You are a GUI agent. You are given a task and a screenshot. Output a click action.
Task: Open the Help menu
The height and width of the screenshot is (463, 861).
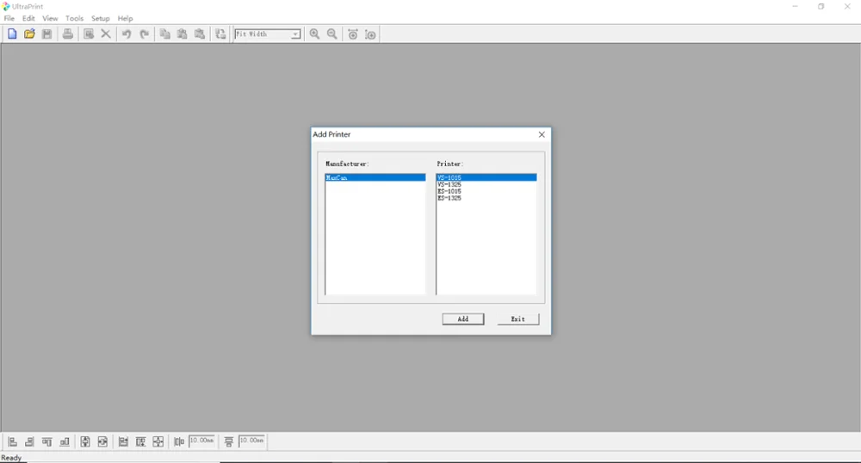click(125, 18)
